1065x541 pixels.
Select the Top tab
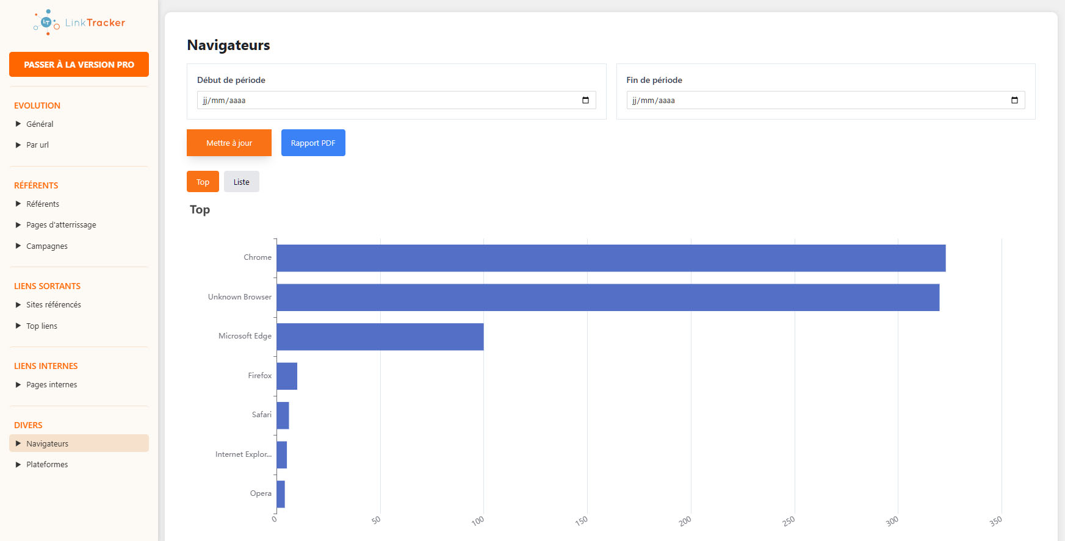(203, 182)
